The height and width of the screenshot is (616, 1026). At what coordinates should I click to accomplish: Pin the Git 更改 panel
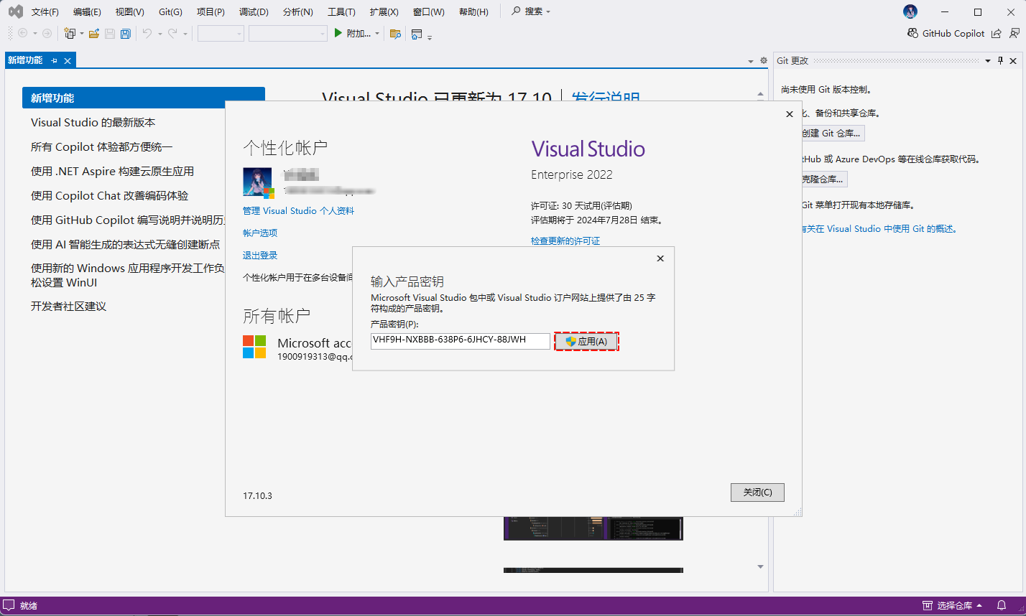1000,60
